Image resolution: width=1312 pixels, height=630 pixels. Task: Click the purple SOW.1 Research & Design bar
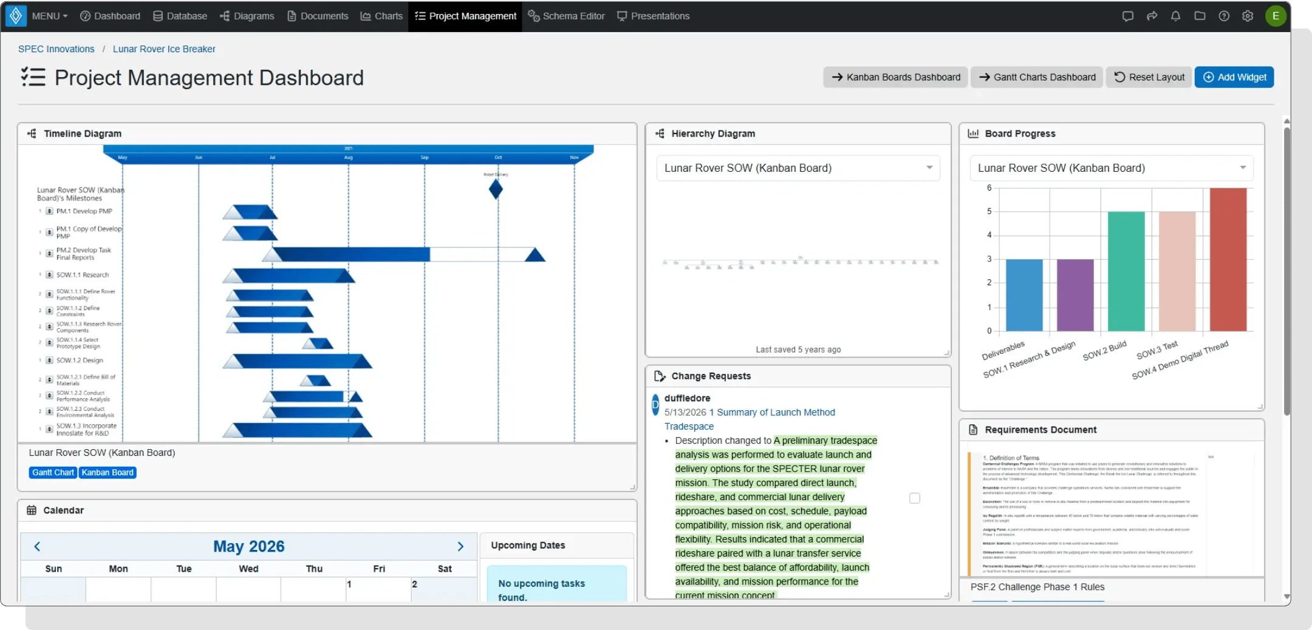1075,296
